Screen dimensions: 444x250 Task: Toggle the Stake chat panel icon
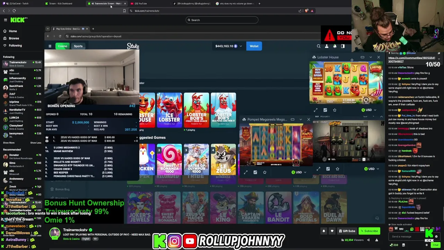(x=343, y=46)
